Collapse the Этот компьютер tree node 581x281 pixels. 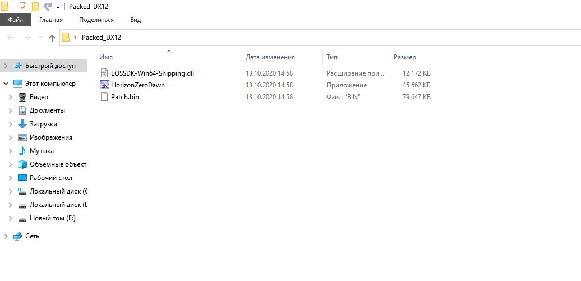6,84
